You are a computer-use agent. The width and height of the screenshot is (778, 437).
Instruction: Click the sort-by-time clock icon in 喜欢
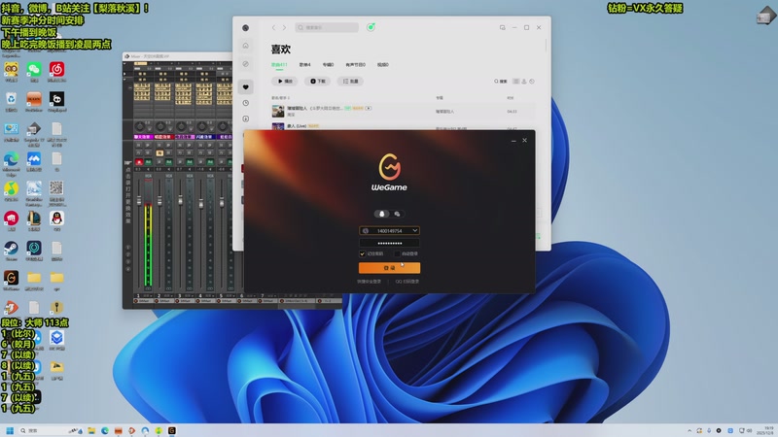click(532, 82)
